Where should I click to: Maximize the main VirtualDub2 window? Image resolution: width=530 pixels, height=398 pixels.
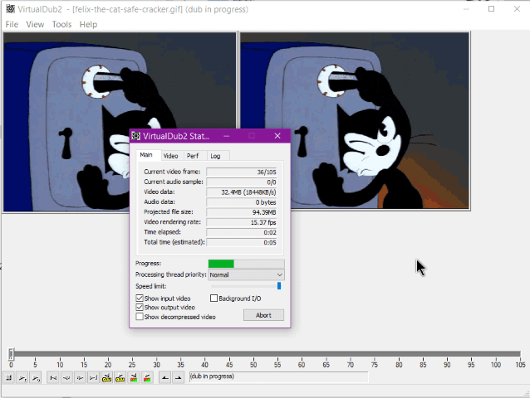click(x=491, y=9)
